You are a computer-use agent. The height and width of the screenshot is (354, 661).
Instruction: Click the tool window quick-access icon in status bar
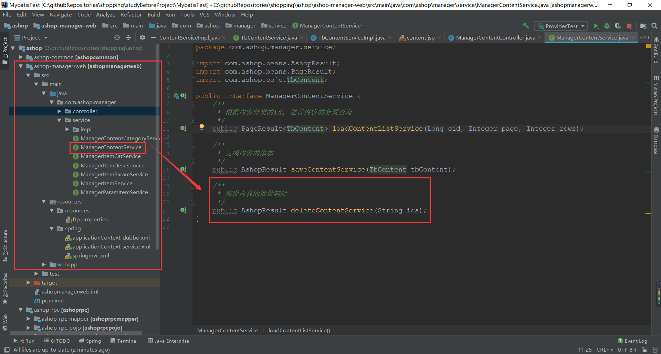(x=7, y=350)
